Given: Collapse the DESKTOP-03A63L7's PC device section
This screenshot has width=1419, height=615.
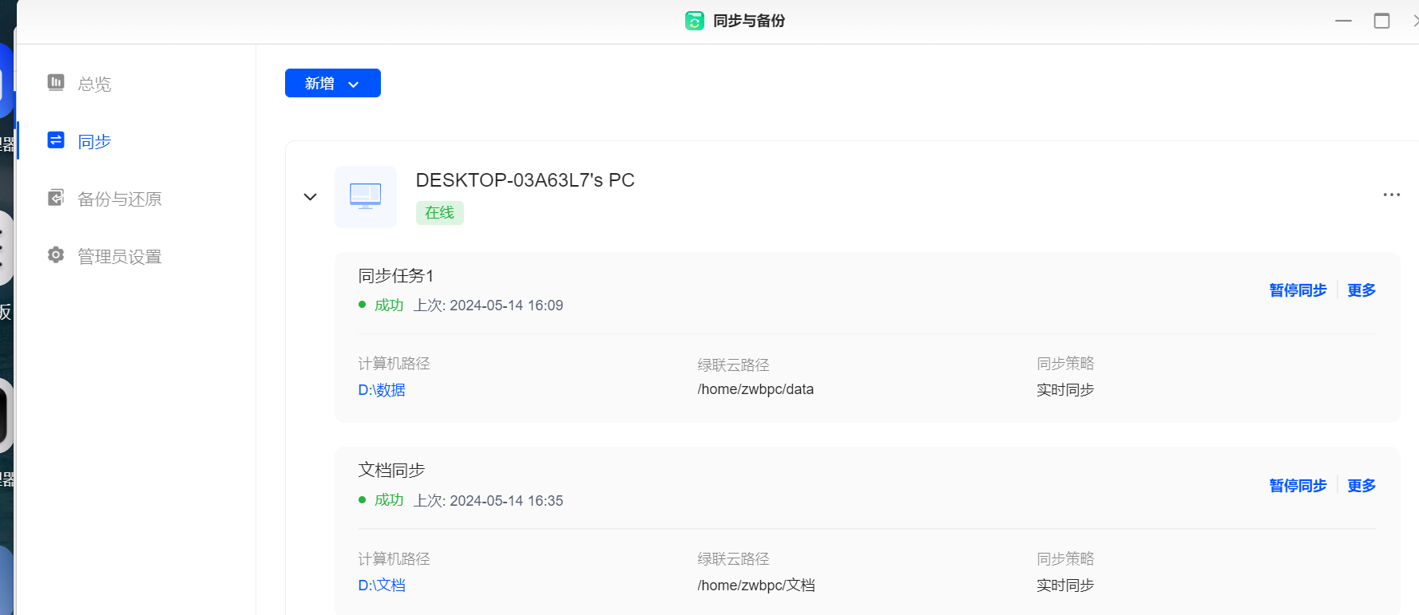Looking at the screenshot, I should [311, 197].
